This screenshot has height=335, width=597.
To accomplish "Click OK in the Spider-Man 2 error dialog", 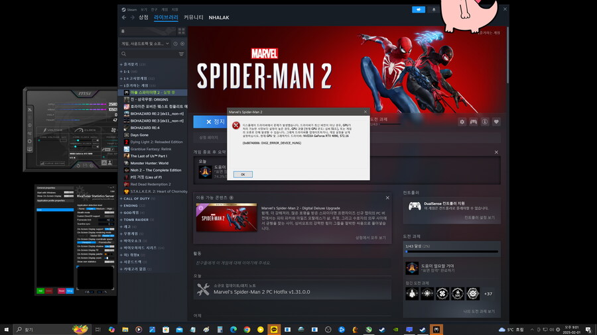I will click(242, 174).
